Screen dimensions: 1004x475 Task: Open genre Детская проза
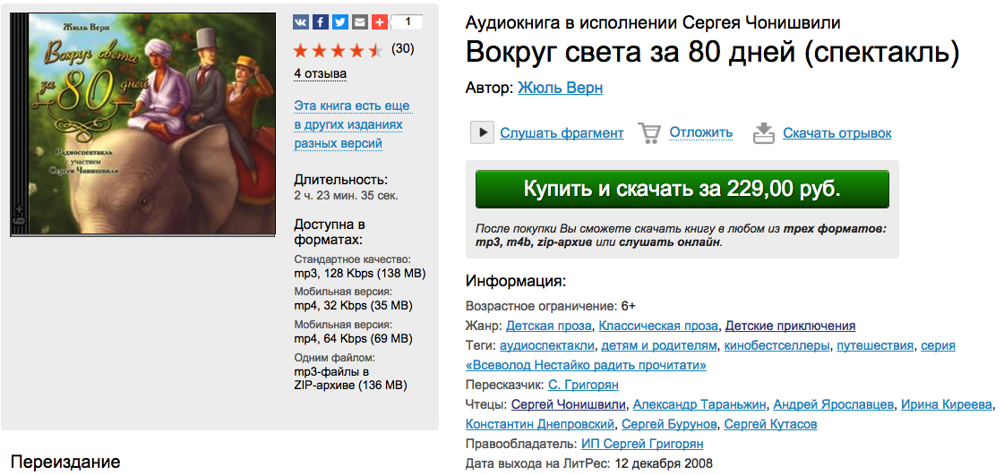(549, 326)
